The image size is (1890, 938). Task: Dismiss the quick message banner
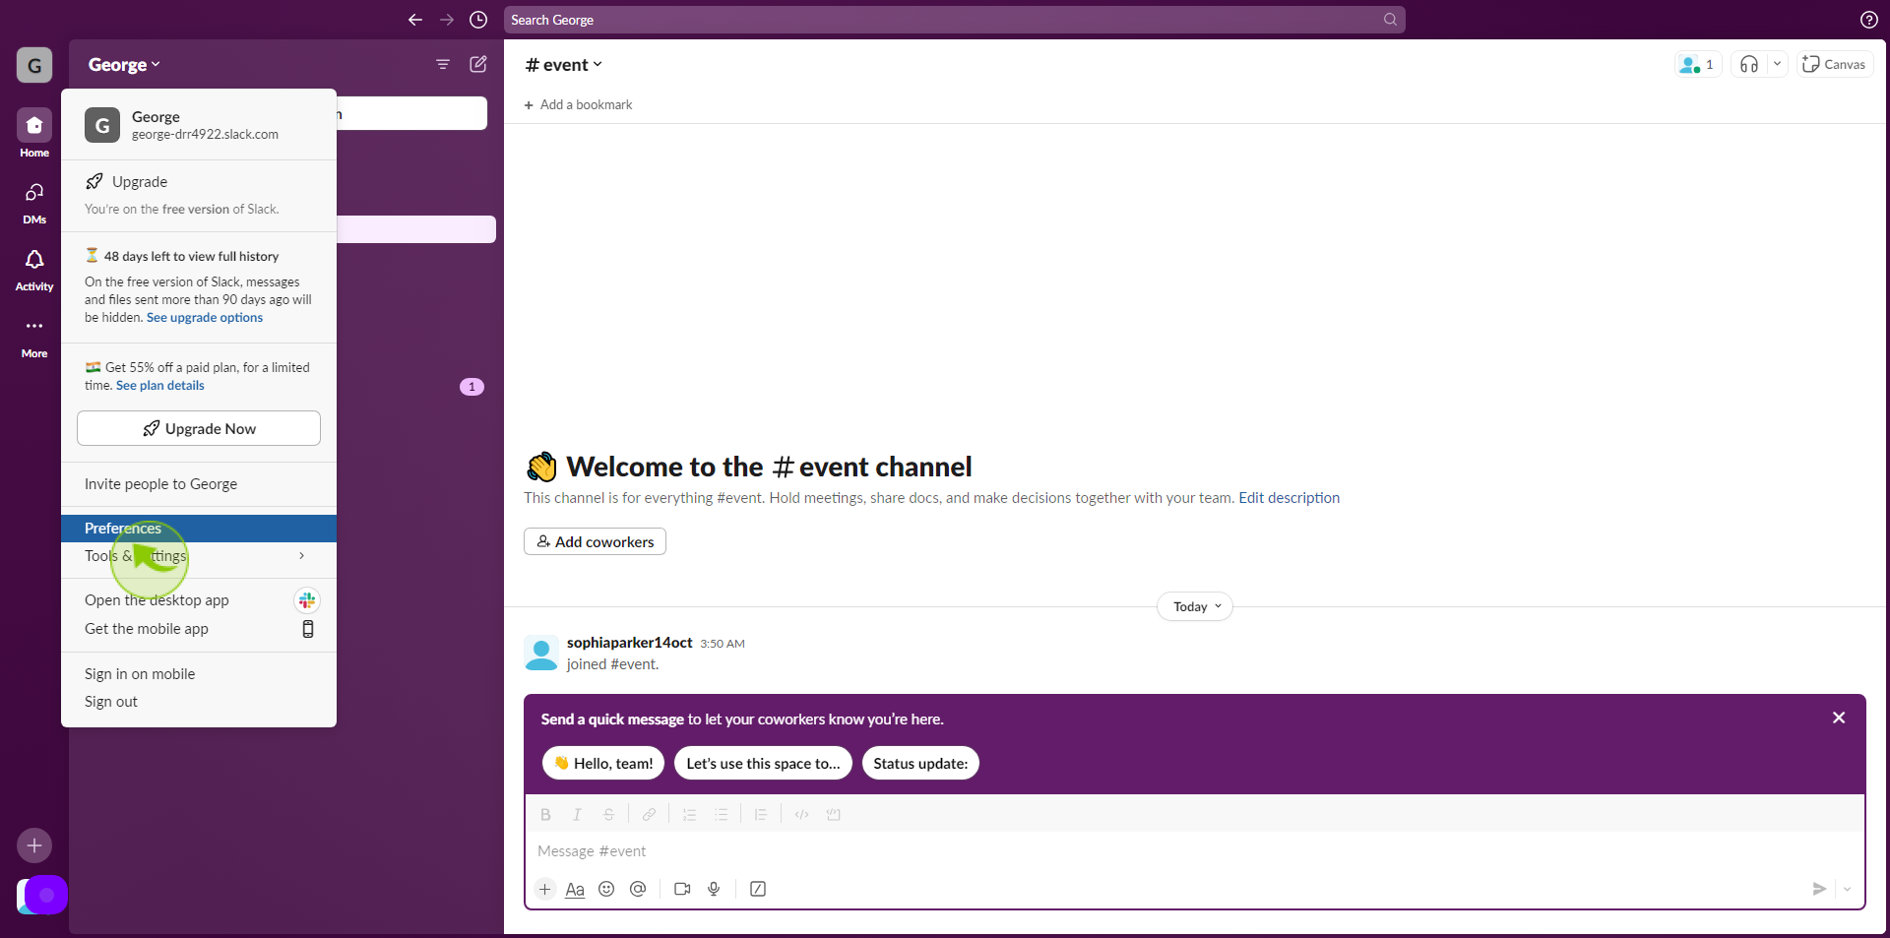tap(1839, 719)
